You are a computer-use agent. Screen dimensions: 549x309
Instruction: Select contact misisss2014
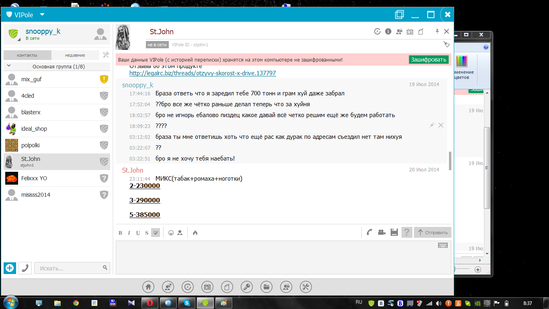(x=57, y=195)
